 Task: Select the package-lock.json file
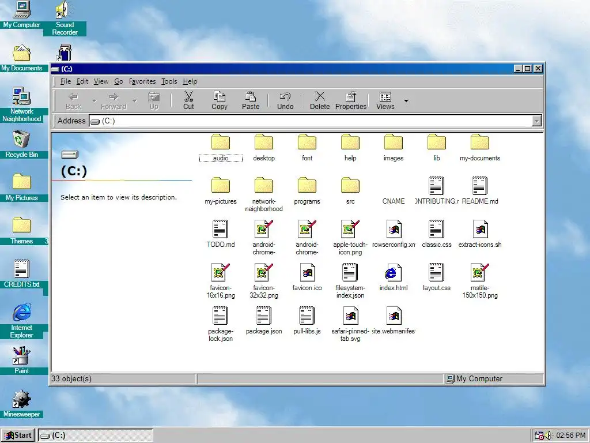click(x=221, y=325)
